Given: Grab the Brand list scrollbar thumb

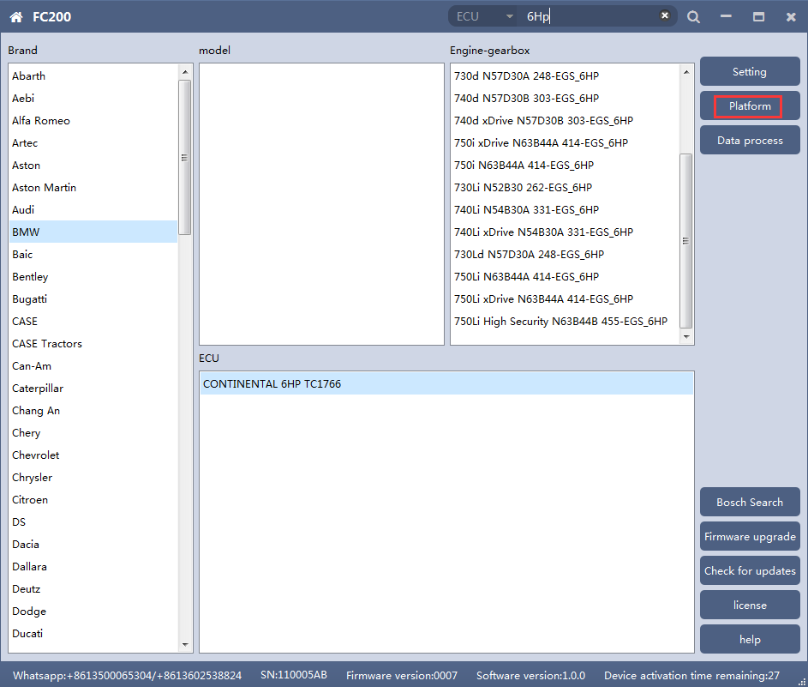Looking at the screenshot, I should [185, 157].
